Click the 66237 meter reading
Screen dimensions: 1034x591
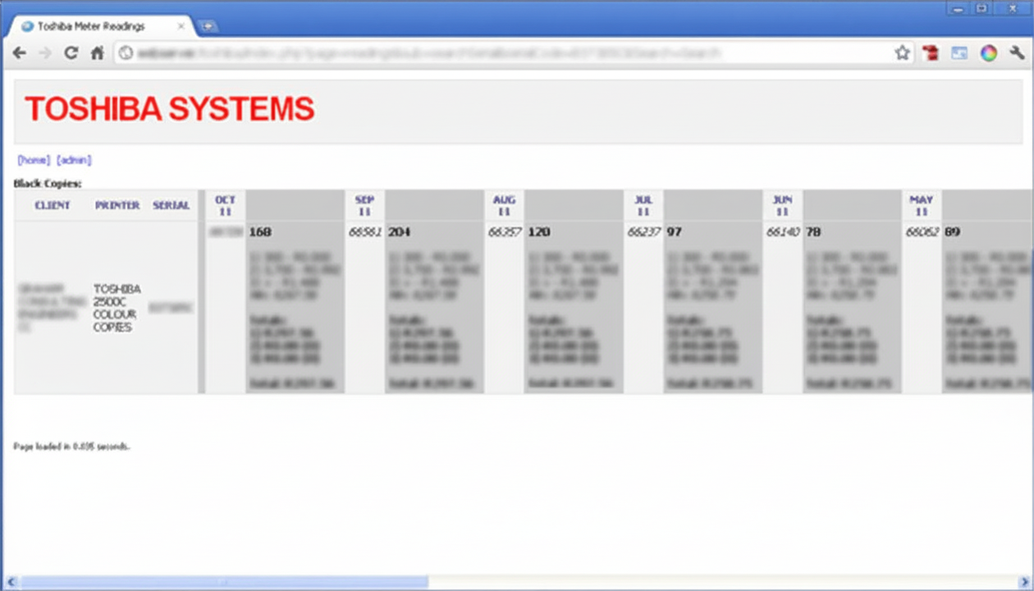coord(644,232)
